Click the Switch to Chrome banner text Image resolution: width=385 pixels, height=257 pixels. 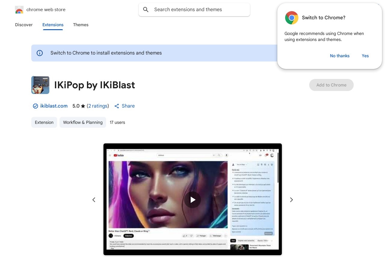pos(106,53)
